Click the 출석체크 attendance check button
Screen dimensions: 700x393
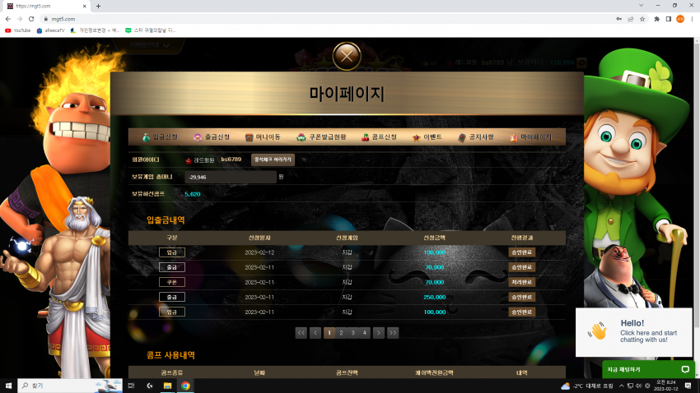[273, 160]
